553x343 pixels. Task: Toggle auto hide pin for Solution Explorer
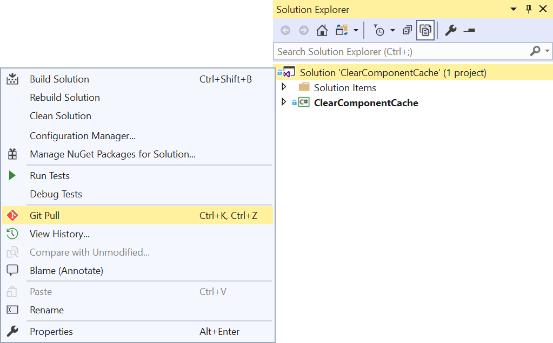pos(529,9)
